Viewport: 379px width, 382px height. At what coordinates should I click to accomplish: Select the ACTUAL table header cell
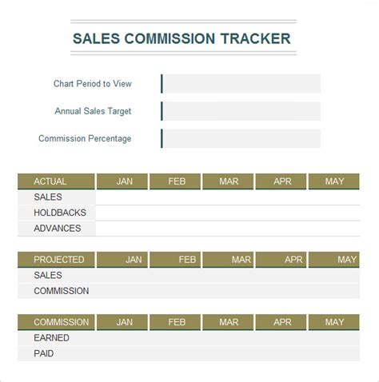pos(56,181)
